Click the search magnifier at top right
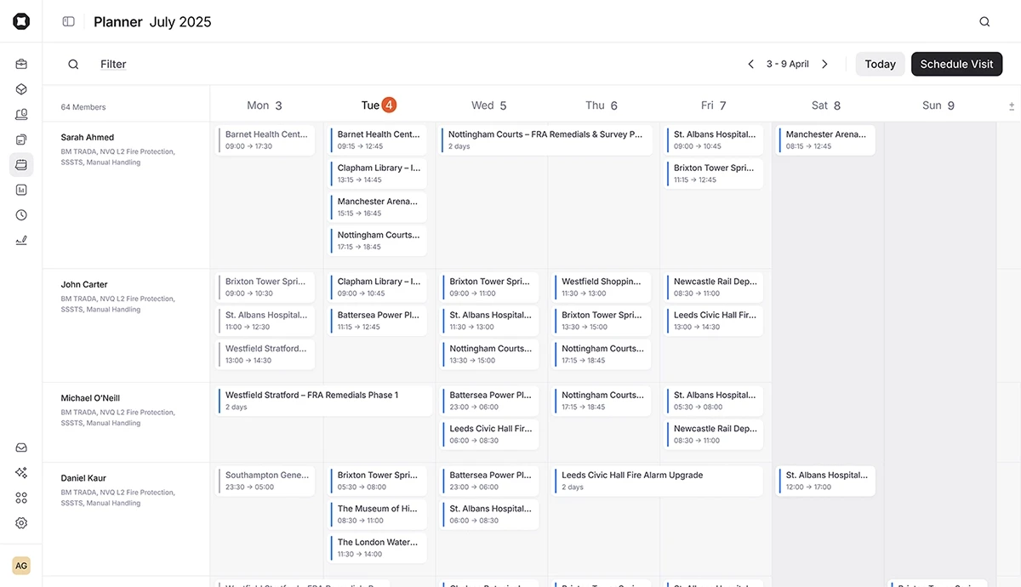The image size is (1021, 587). pos(984,20)
